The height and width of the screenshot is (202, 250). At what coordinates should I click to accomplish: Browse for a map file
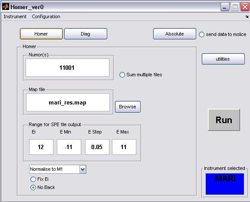click(128, 107)
